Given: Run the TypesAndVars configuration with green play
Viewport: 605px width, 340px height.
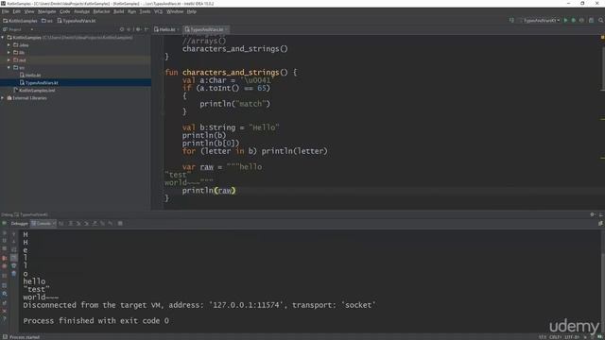Looking at the screenshot, I should pyautogui.click(x=565, y=21).
